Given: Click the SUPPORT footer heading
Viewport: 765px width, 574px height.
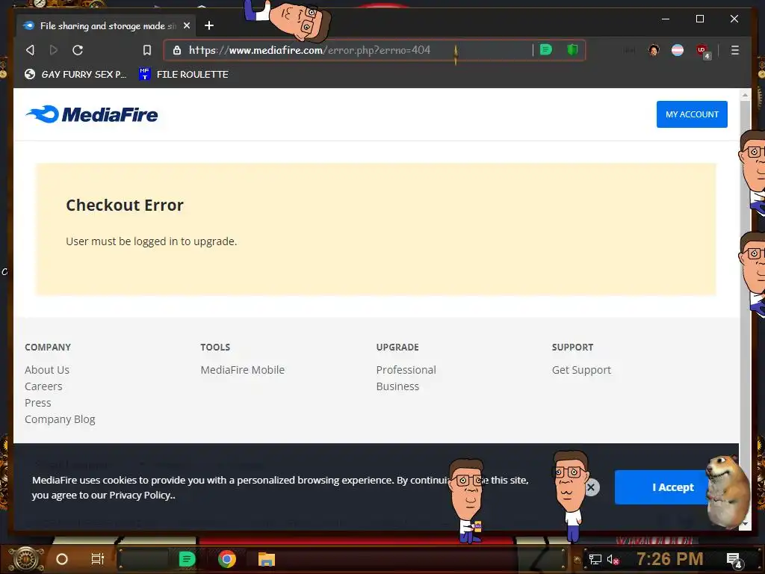Looking at the screenshot, I should [572, 347].
